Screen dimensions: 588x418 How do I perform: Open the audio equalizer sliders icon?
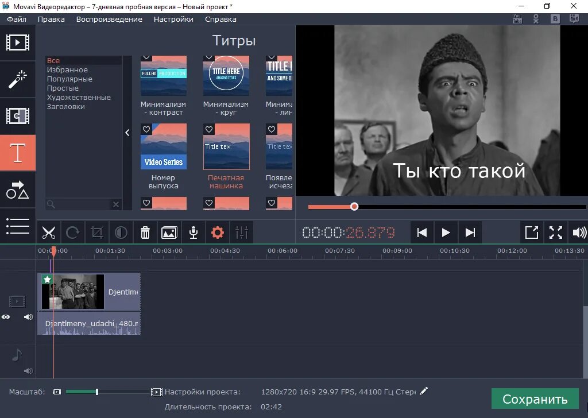pyautogui.click(x=242, y=233)
